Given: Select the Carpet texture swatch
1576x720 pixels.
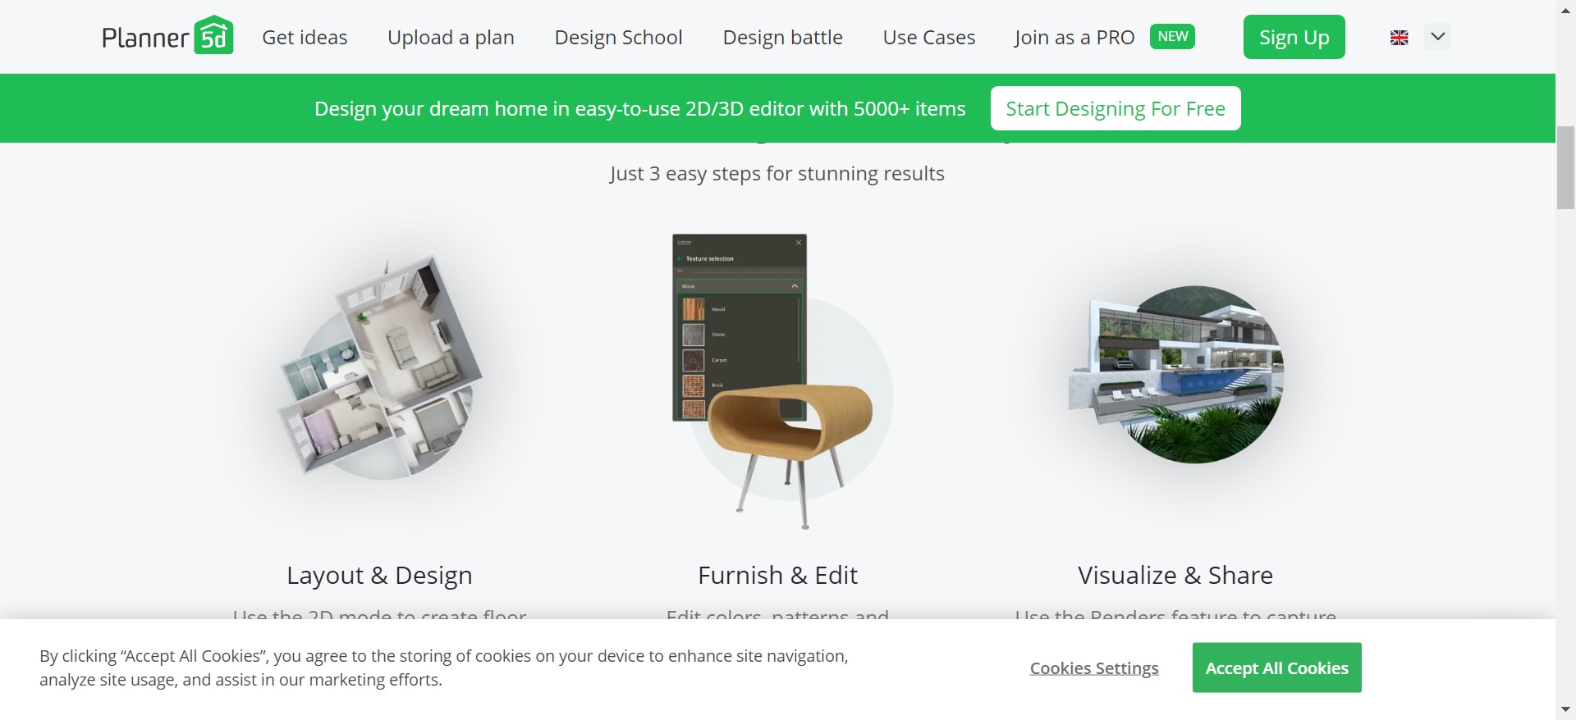Looking at the screenshot, I should [694, 360].
